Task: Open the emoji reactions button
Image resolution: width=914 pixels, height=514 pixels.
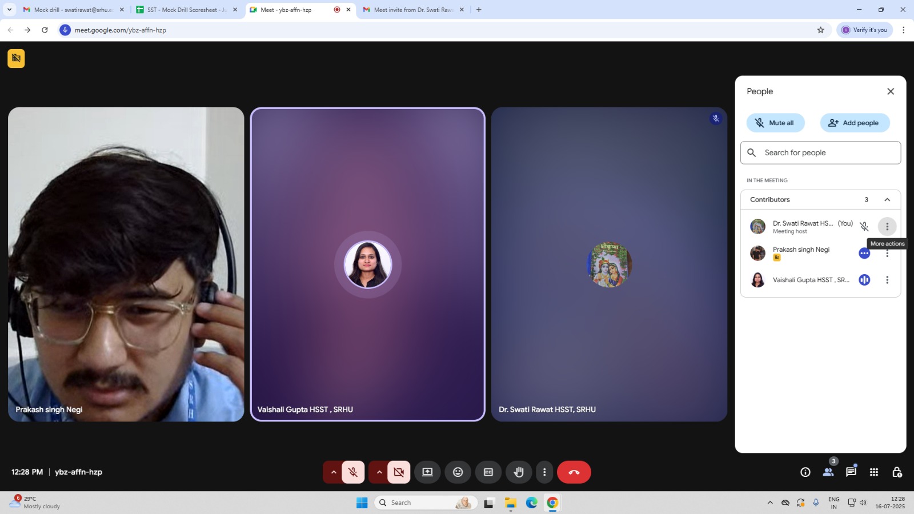Action: pyautogui.click(x=458, y=472)
